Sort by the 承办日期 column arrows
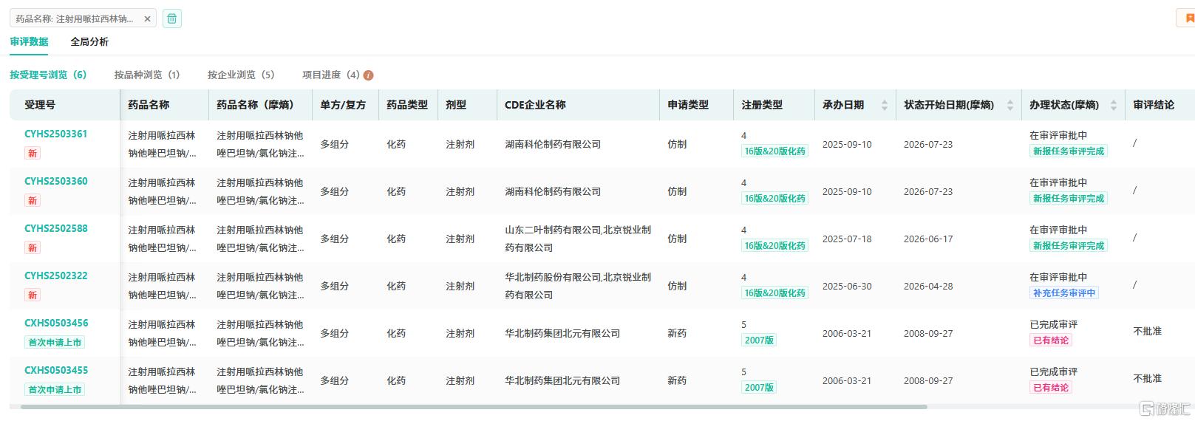Viewport: 1195px width, 421px height. click(x=885, y=106)
